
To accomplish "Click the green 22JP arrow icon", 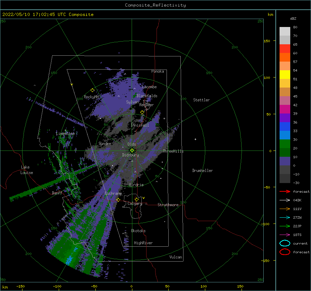I will coord(285,226).
